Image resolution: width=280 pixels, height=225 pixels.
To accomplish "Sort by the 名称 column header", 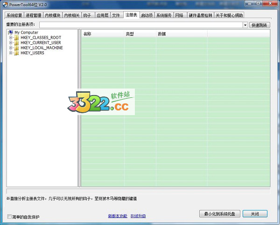I will (x=103, y=34).
